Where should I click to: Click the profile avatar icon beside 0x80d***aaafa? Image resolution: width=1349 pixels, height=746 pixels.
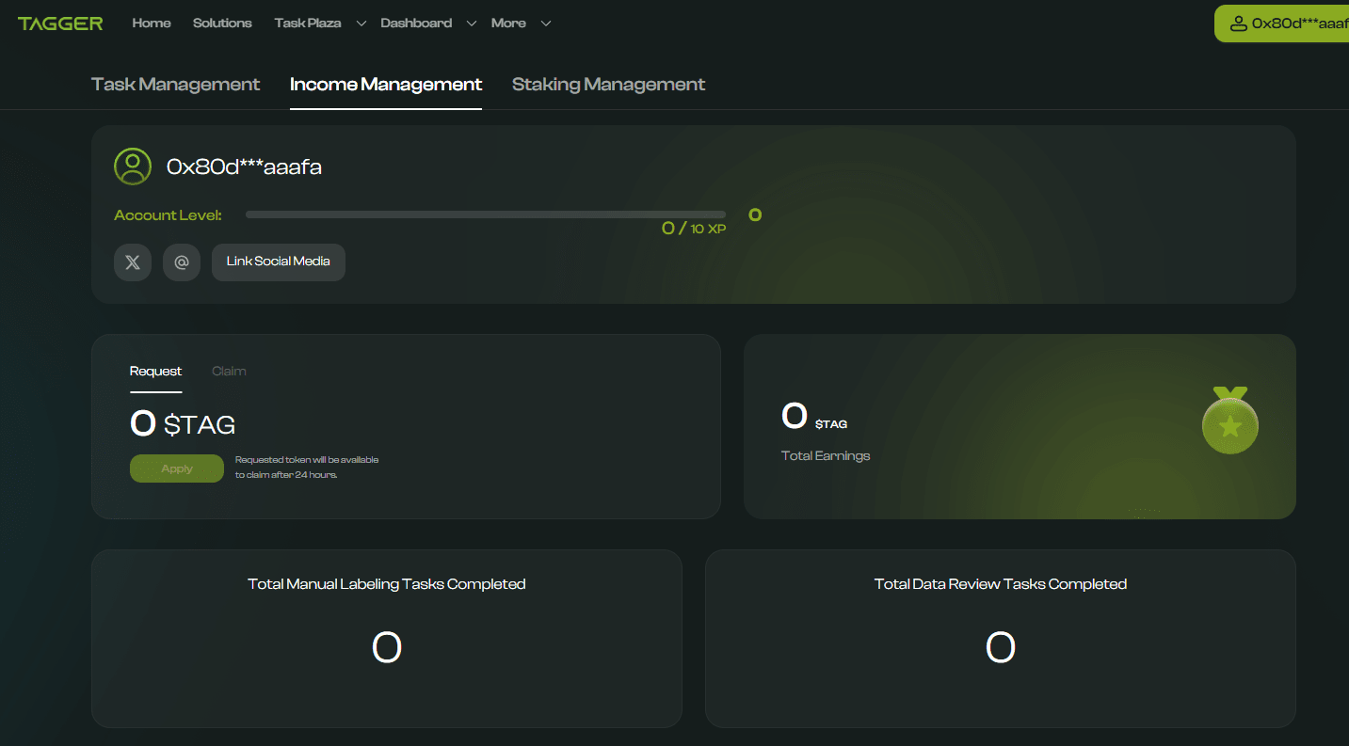[x=133, y=167]
